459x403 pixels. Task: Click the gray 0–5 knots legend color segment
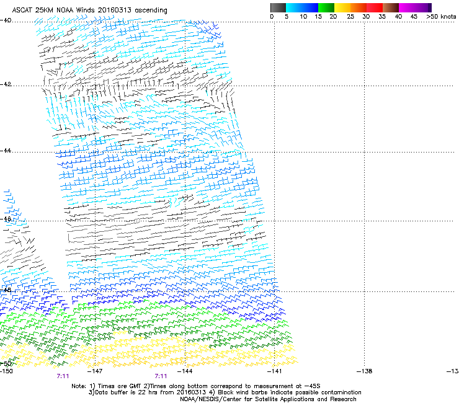point(278,7)
